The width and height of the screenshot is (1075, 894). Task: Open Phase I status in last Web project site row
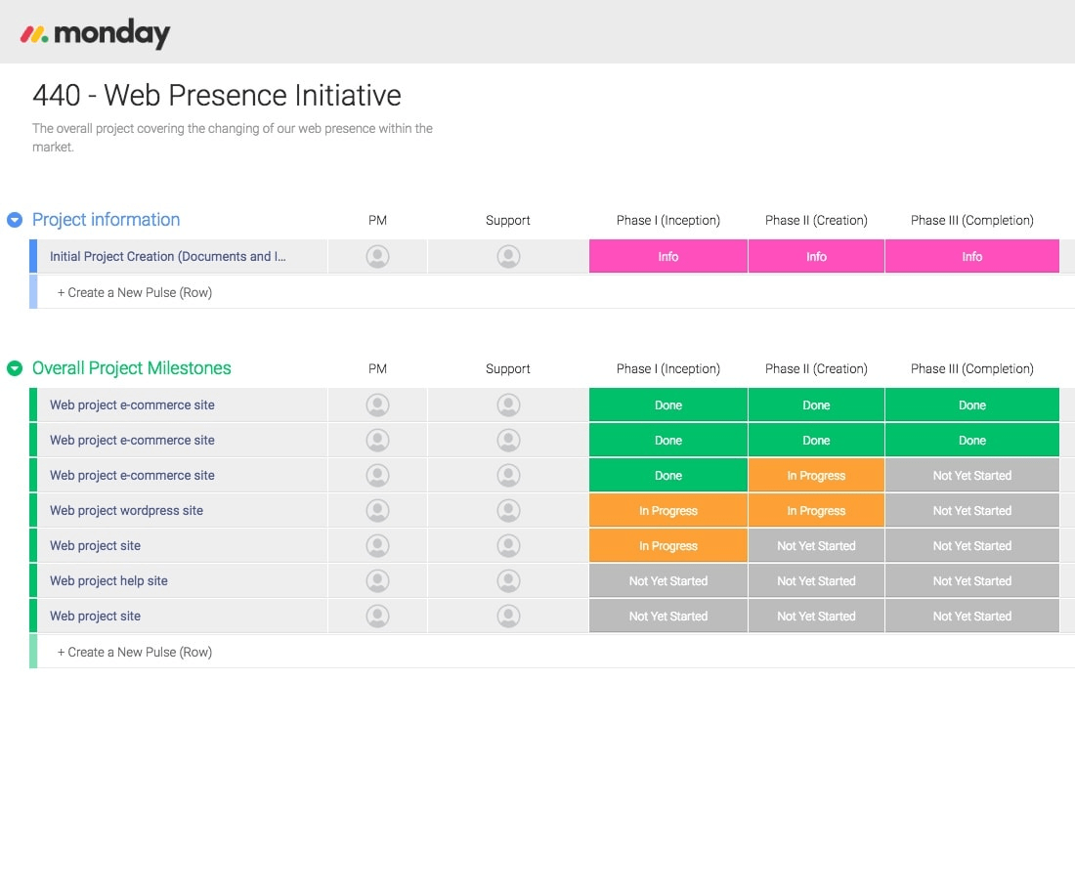tap(667, 616)
